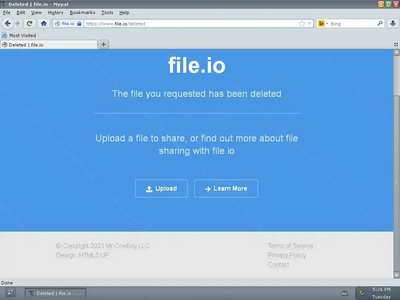Click the keyboard tray icon
400x300 pixels.
345,293
